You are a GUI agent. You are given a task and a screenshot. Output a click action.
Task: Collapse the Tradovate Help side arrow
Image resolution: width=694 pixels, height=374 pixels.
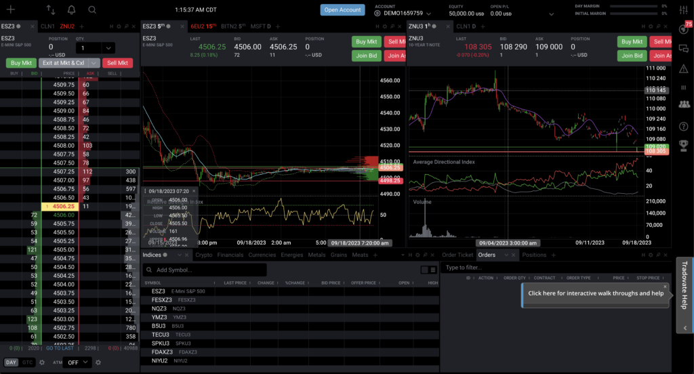685,328
